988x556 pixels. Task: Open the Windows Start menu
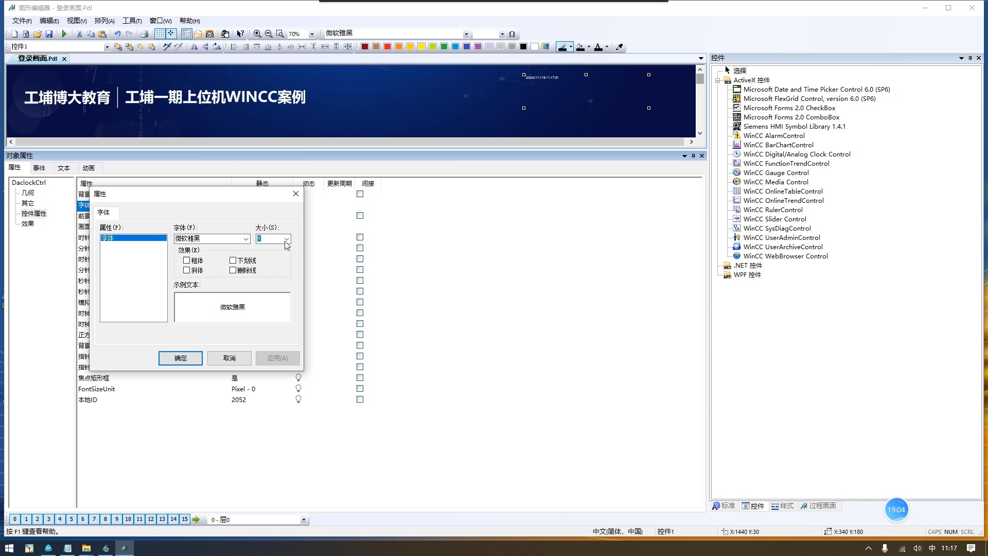tap(9, 548)
